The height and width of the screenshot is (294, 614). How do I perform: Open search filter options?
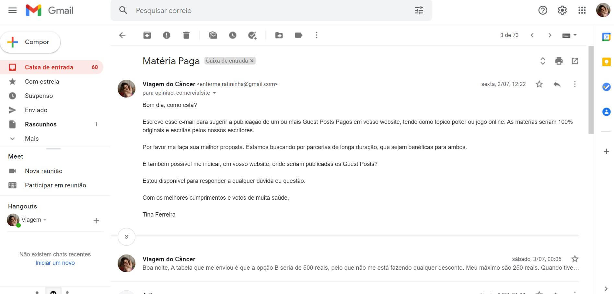tap(419, 10)
